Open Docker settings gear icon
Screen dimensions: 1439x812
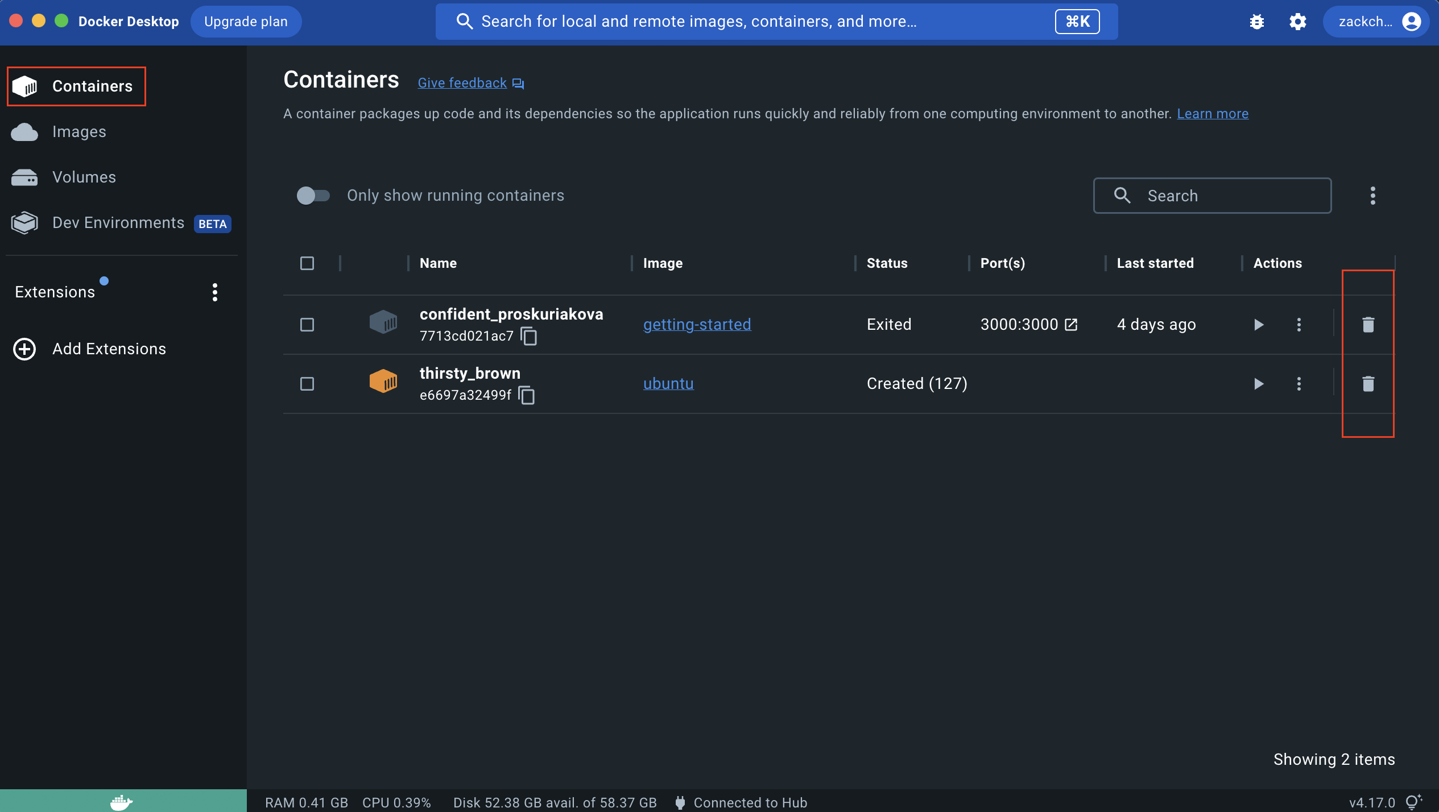tap(1298, 22)
